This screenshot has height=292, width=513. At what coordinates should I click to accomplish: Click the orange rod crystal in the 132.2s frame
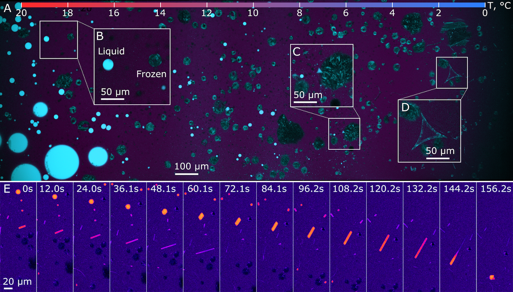coord(421,248)
